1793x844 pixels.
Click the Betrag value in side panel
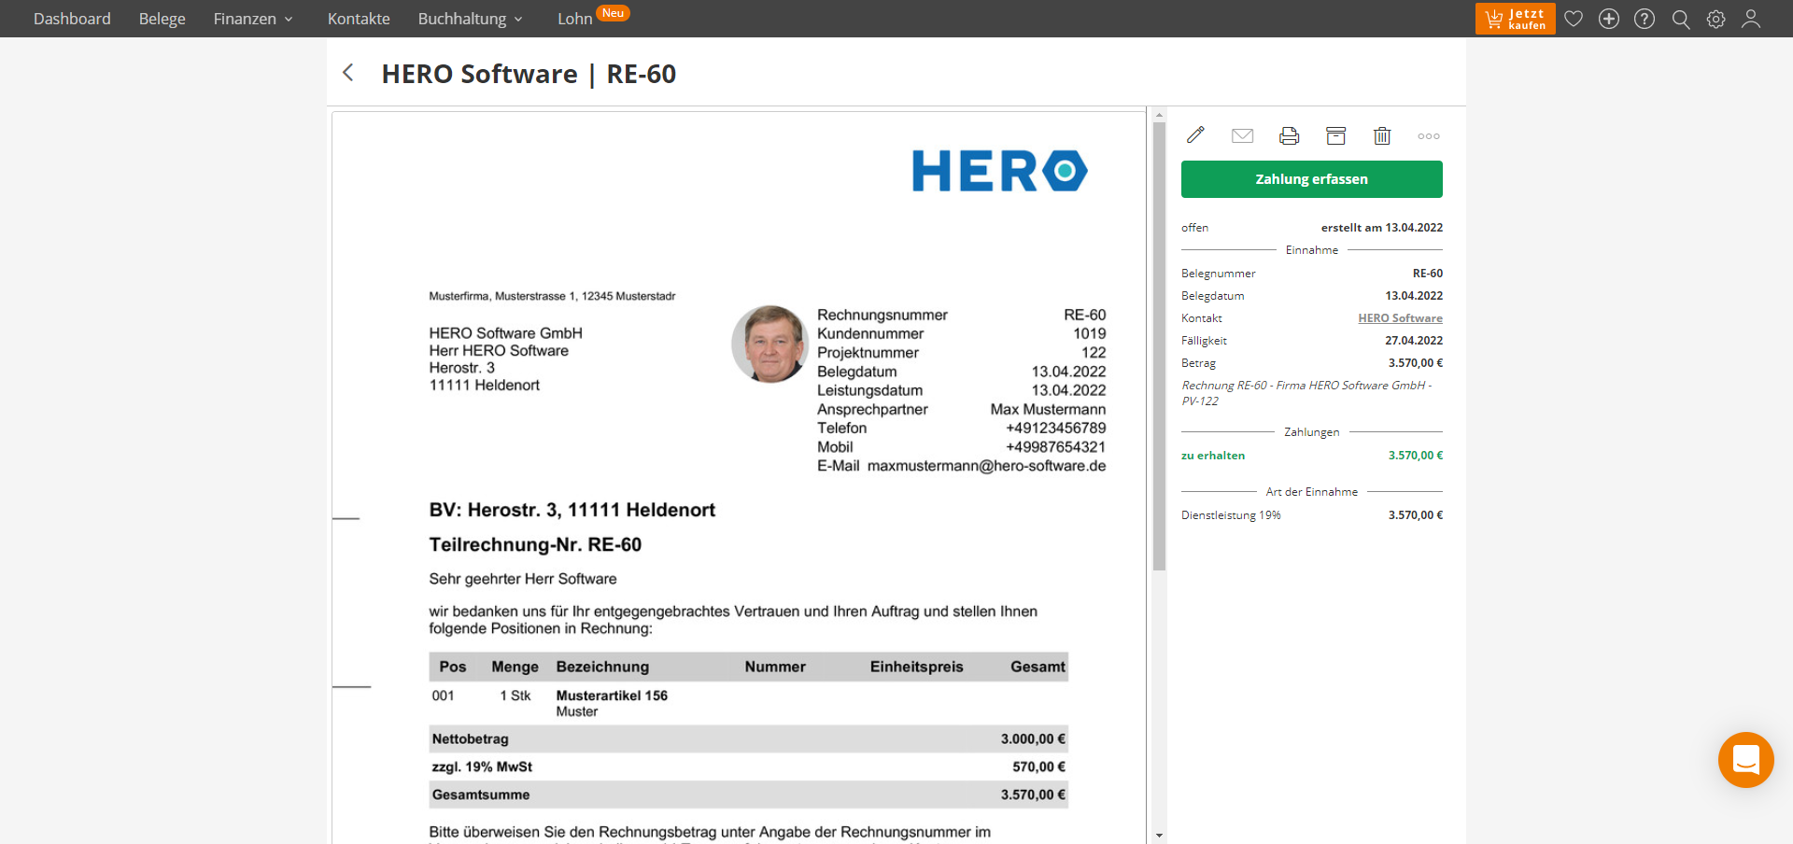1415,363
